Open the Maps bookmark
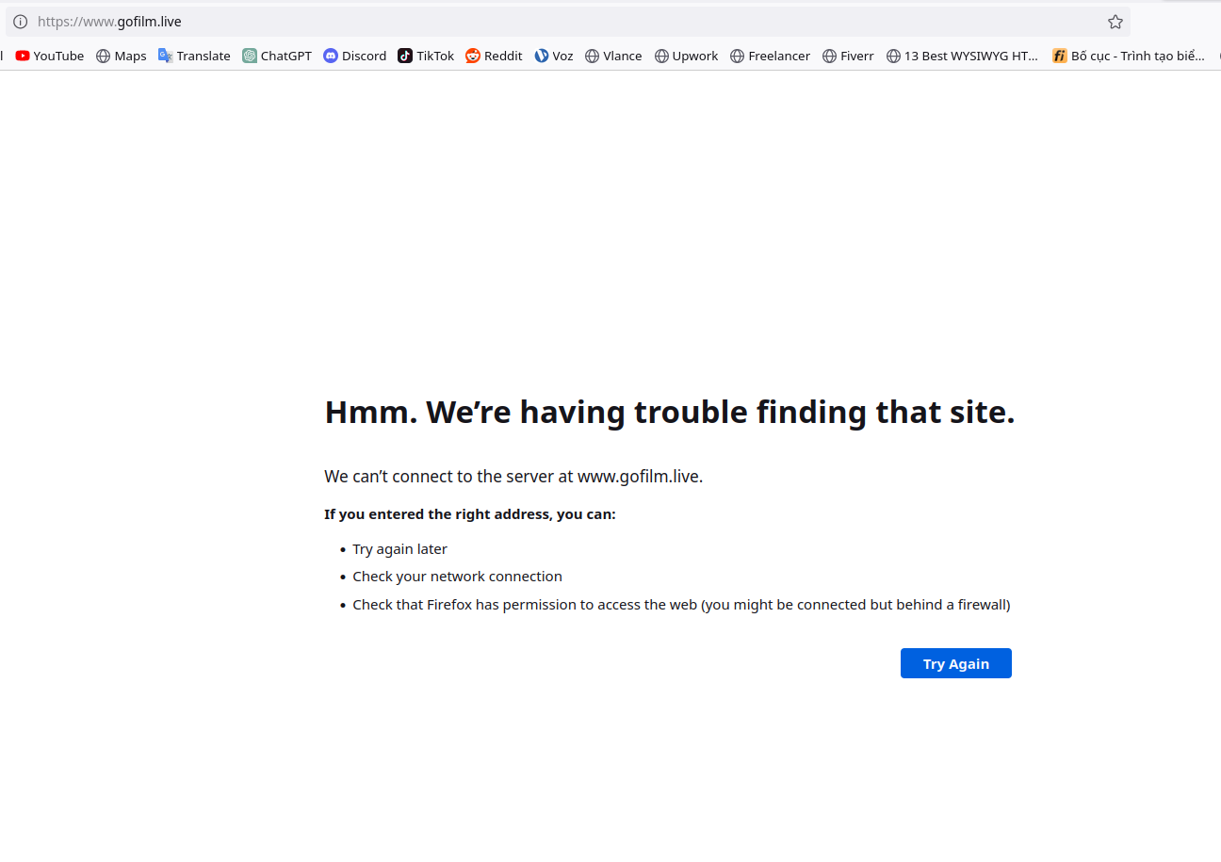 tap(122, 56)
